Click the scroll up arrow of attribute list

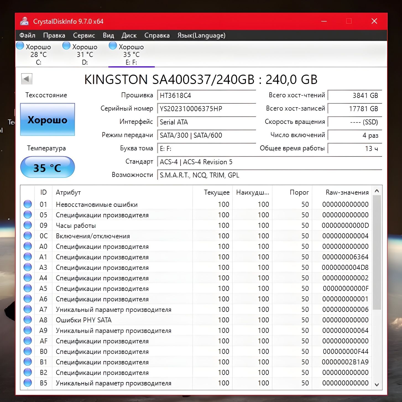click(x=377, y=191)
